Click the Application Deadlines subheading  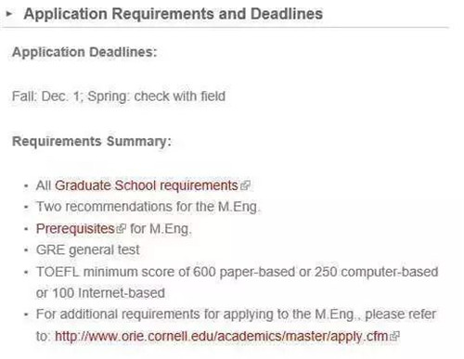point(84,52)
